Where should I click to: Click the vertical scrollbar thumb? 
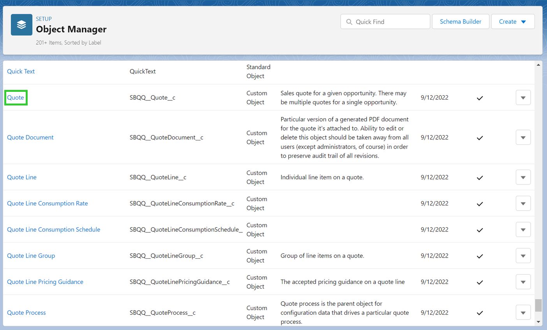538,305
